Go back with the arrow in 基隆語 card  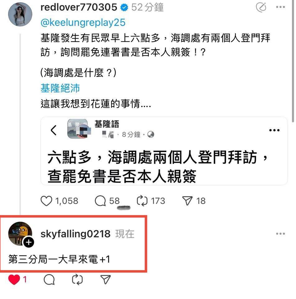pyautogui.click(x=54, y=130)
